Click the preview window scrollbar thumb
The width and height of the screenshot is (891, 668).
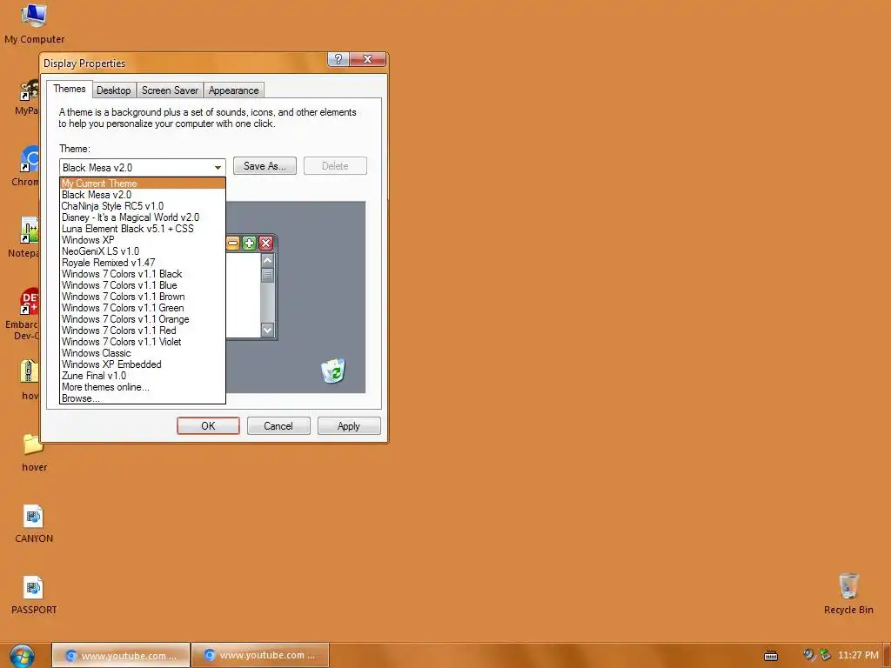[267, 275]
